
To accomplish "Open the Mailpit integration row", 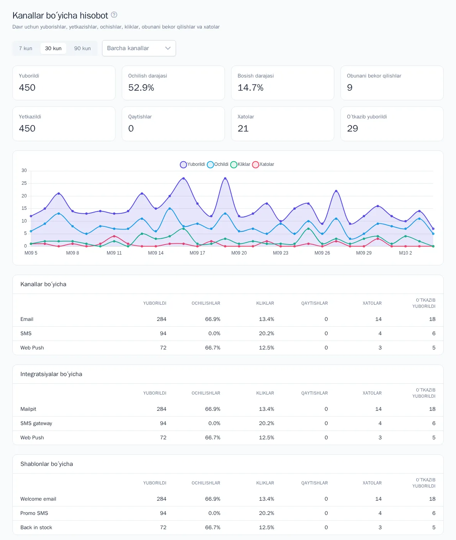I will (228, 409).
